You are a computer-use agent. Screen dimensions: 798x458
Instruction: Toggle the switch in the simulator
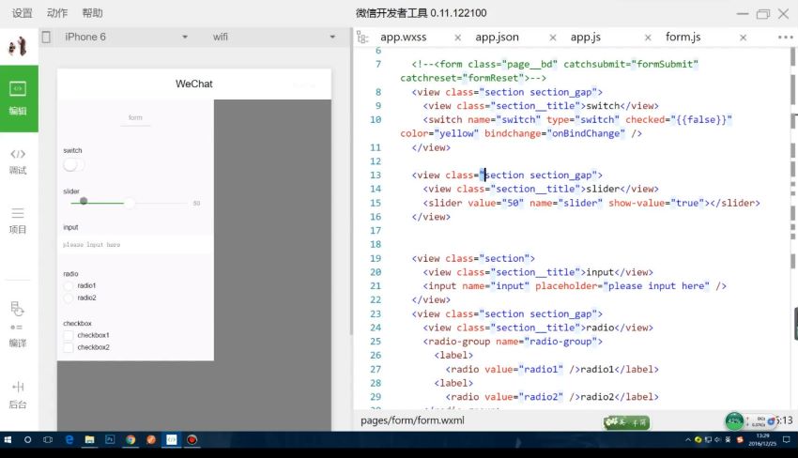[74, 164]
